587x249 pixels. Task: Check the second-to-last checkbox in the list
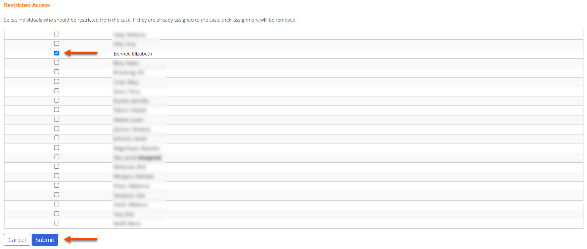point(57,214)
